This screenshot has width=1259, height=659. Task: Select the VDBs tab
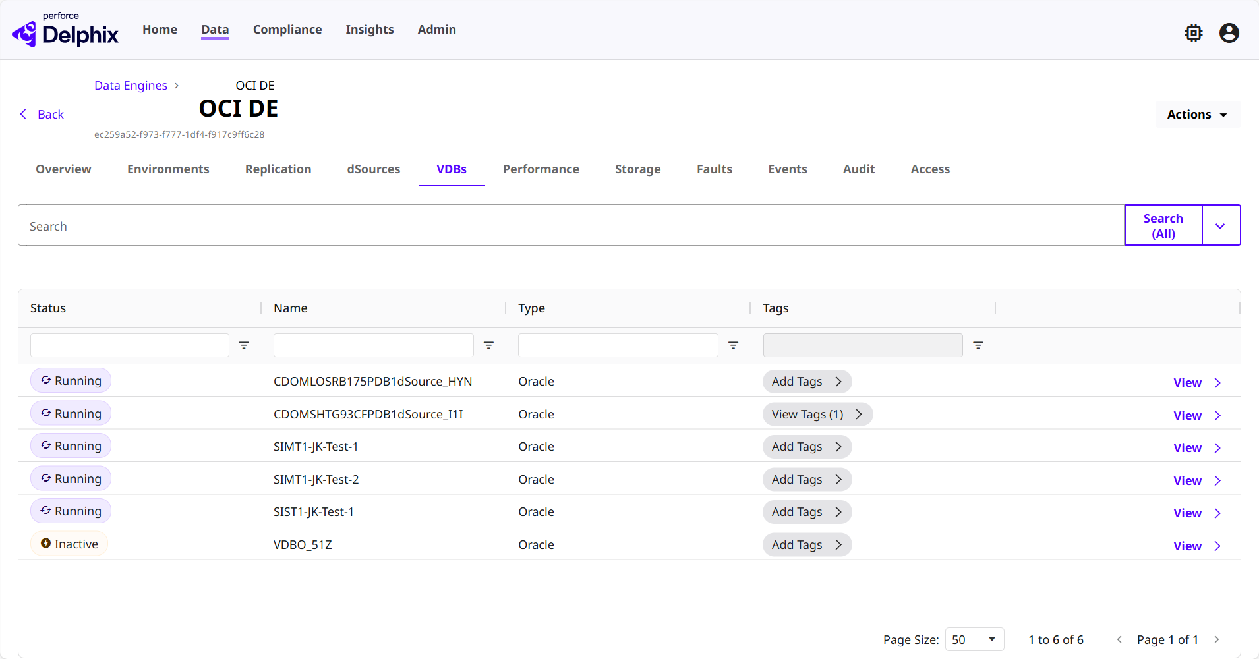pyautogui.click(x=452, y=169)
